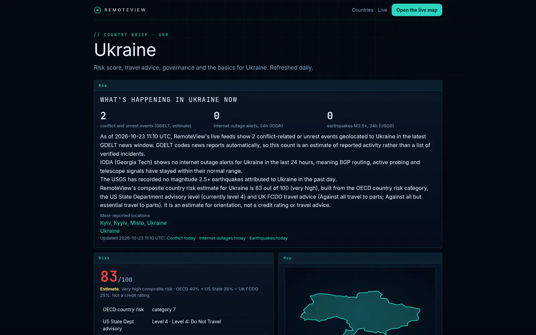Click the 83 risk score number
The height and width of the screenshot is (335, 536).
click(x=109, y=277)
